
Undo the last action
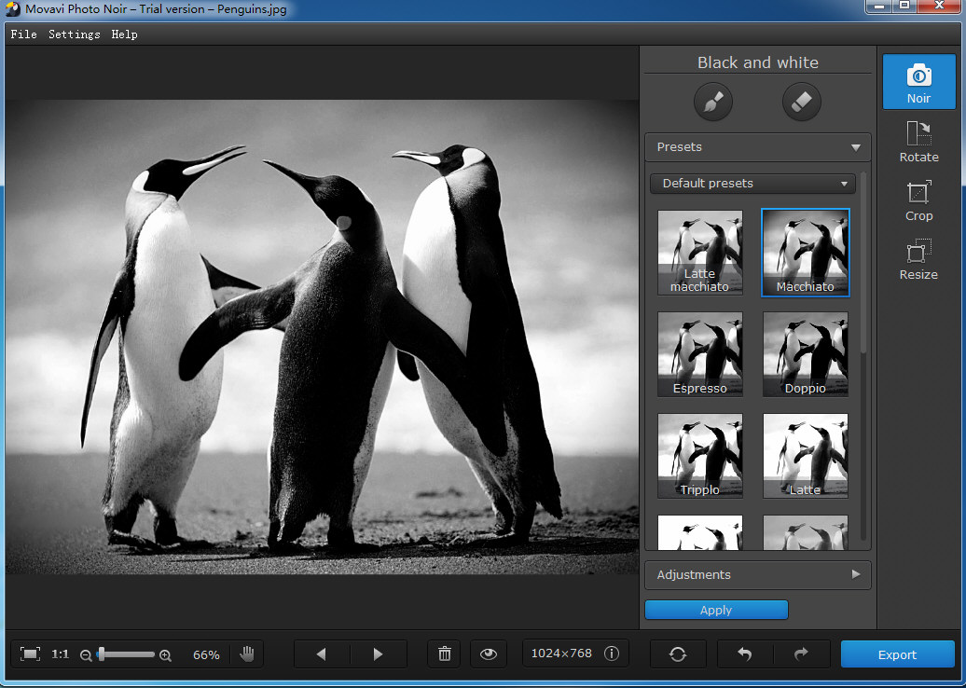coord(744,654)
